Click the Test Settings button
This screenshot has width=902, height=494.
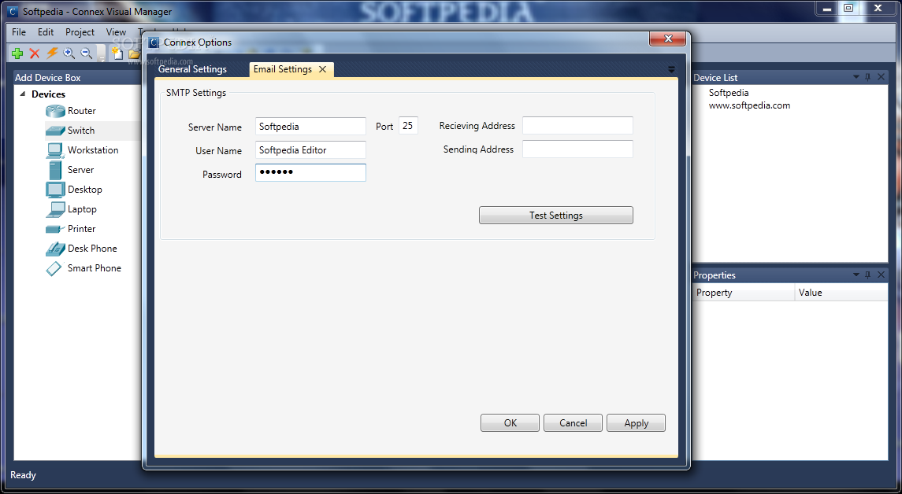tap(555, 216)
